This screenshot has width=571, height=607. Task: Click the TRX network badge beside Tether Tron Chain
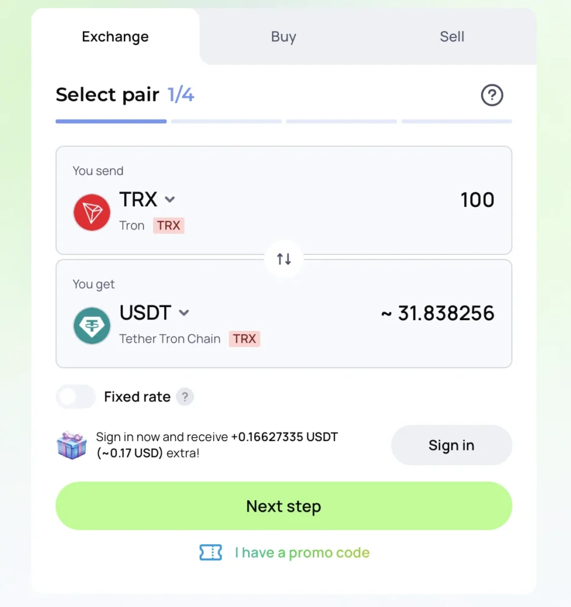245,338
